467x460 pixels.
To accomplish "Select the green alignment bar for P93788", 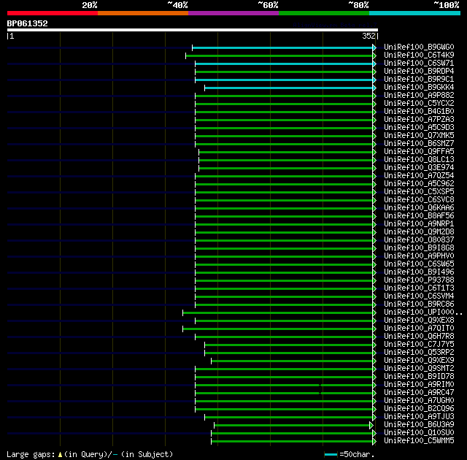I will pyautogui.click(x=284, y=280).
